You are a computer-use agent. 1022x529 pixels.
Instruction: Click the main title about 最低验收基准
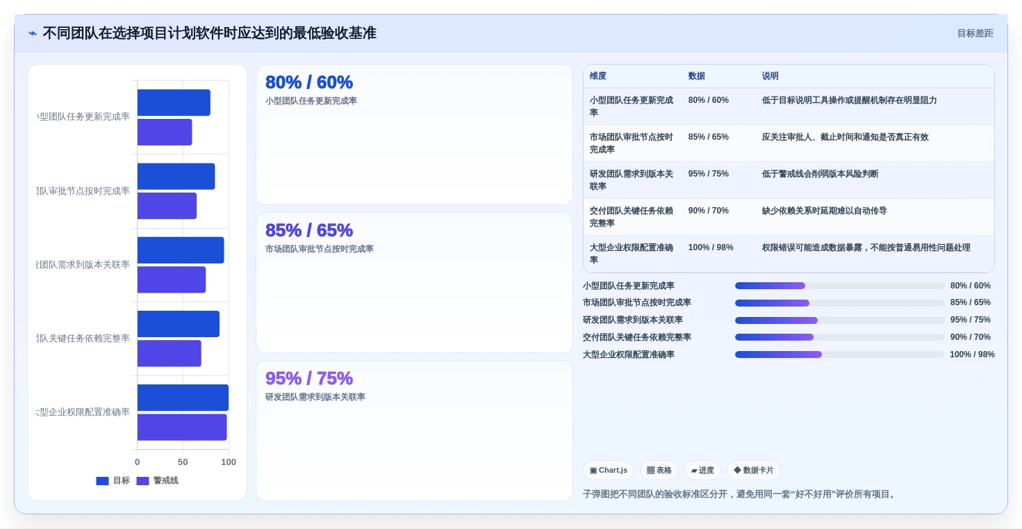click(209, 33)
